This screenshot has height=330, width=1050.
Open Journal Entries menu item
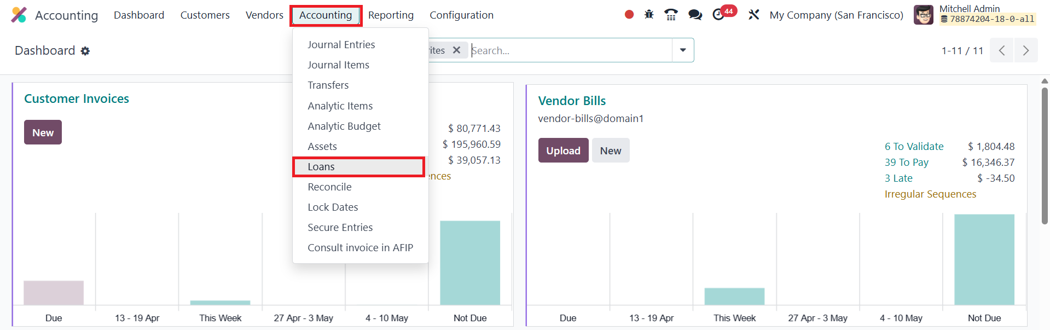coord(341,45)
